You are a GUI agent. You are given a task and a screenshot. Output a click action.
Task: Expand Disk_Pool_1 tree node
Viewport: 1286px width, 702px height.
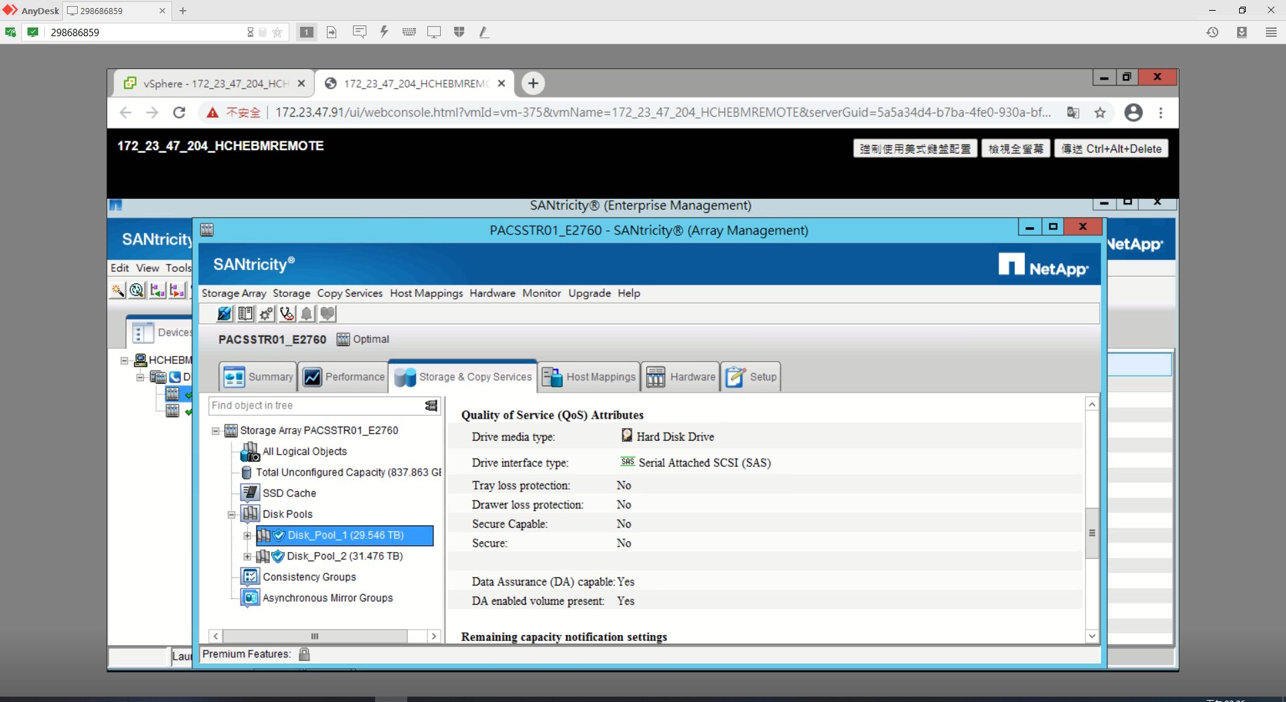point(247,536)
